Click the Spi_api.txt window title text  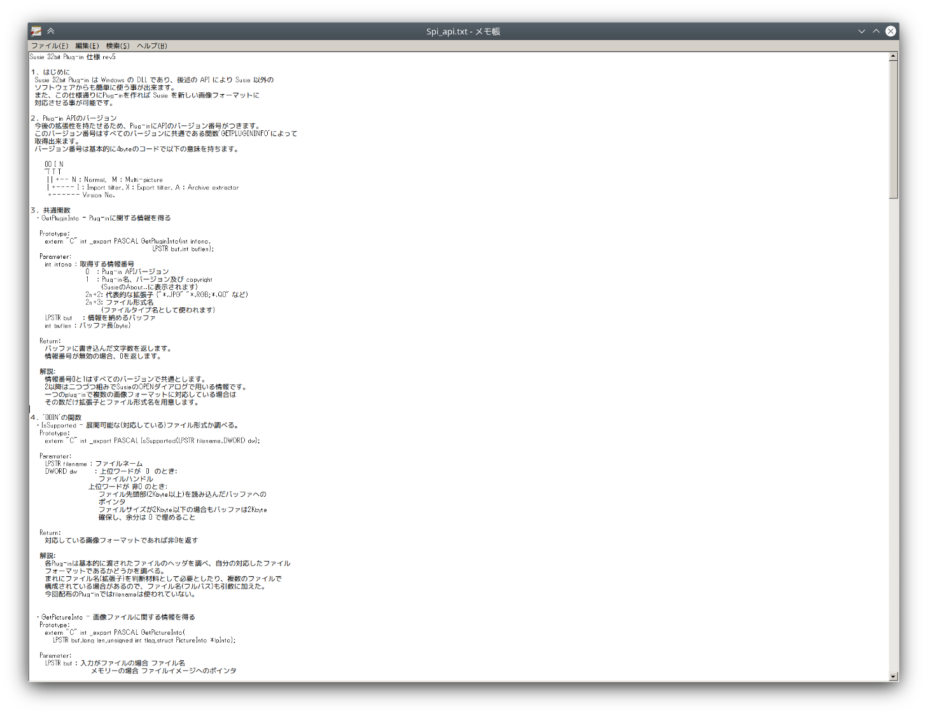pyautogui.click(x=463, y=31)
